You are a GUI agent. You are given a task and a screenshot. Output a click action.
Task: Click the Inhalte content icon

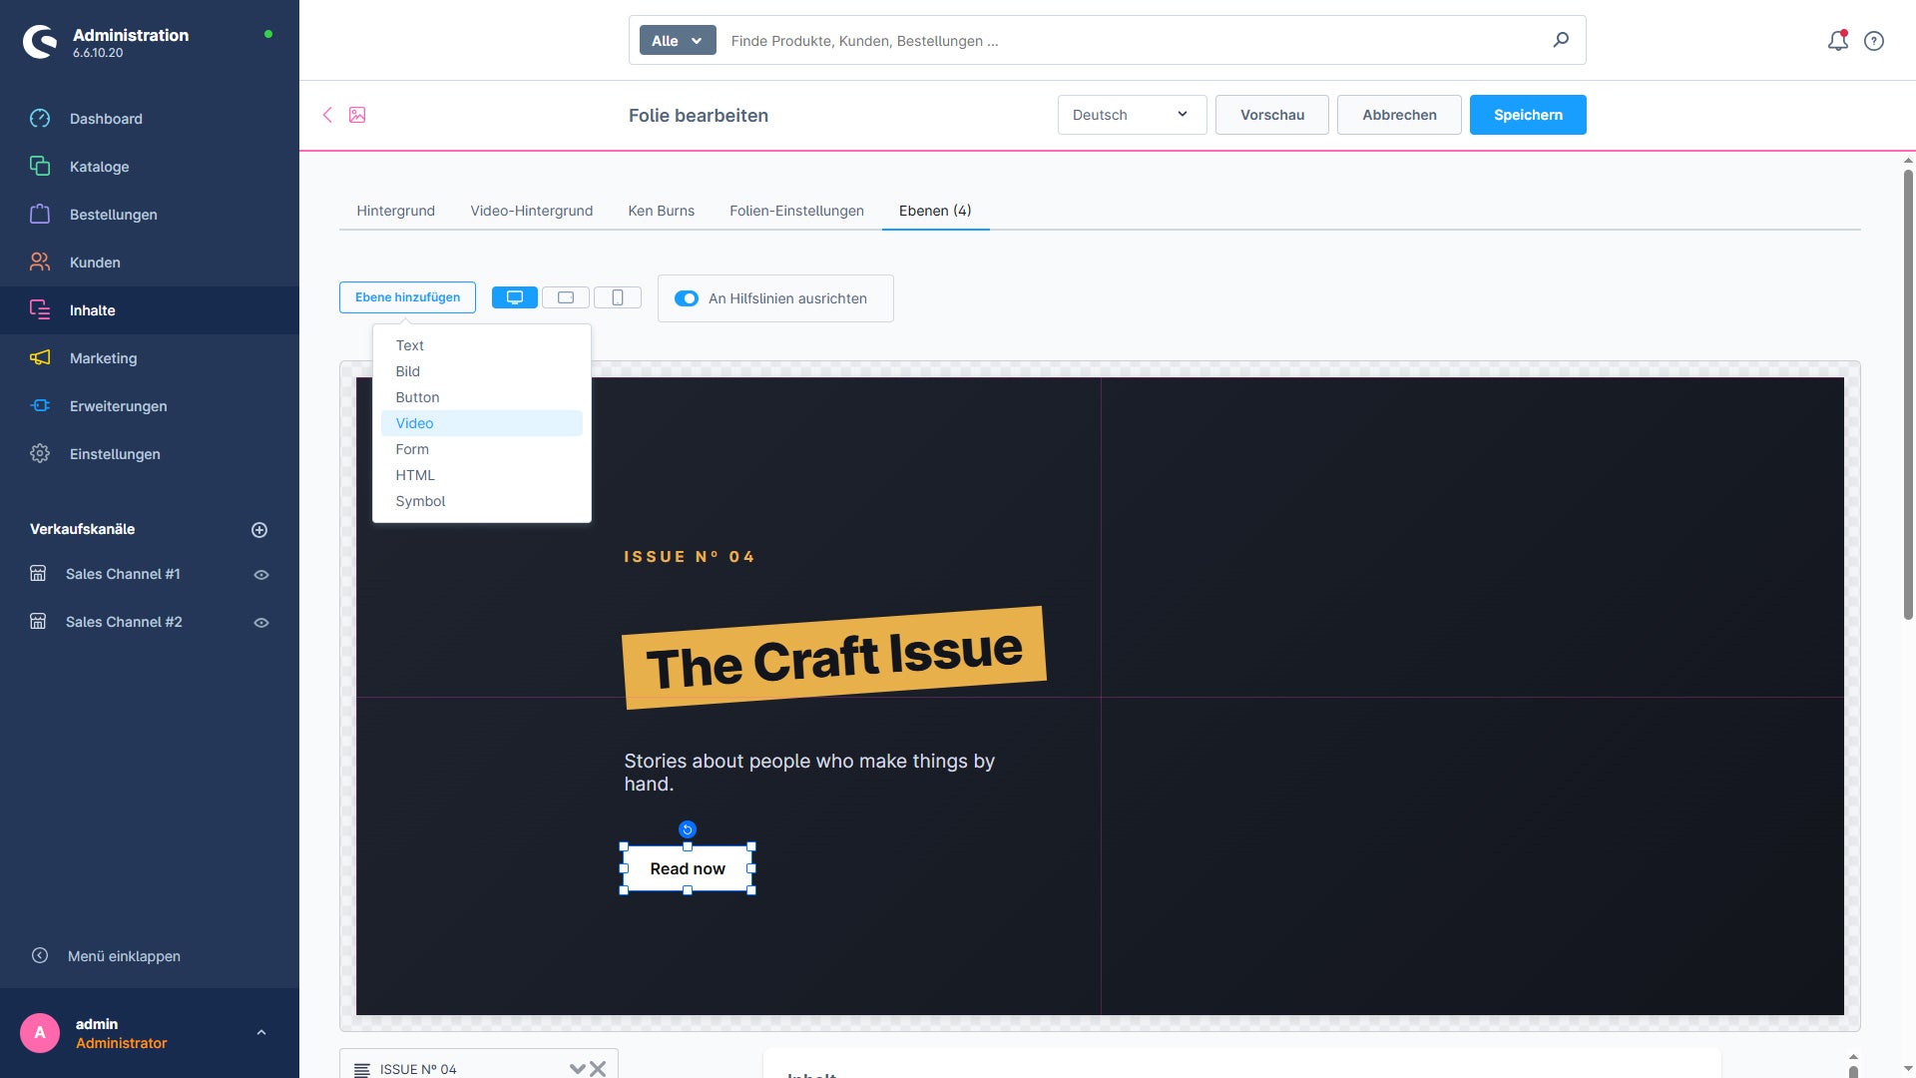point(40,310)
